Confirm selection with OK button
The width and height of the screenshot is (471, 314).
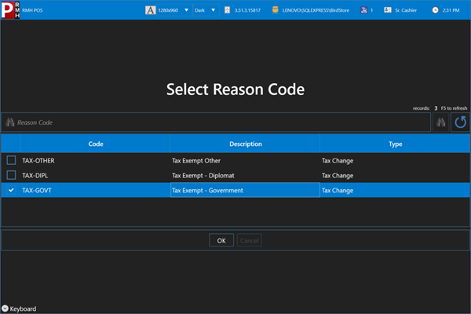click(x=221, y=240)
